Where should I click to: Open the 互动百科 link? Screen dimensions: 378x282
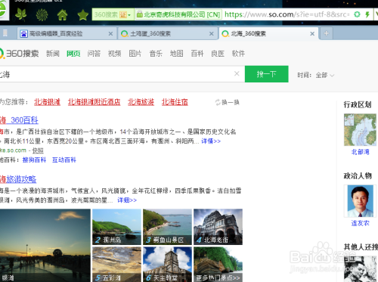pyautogui.click(x=64, y=160)
